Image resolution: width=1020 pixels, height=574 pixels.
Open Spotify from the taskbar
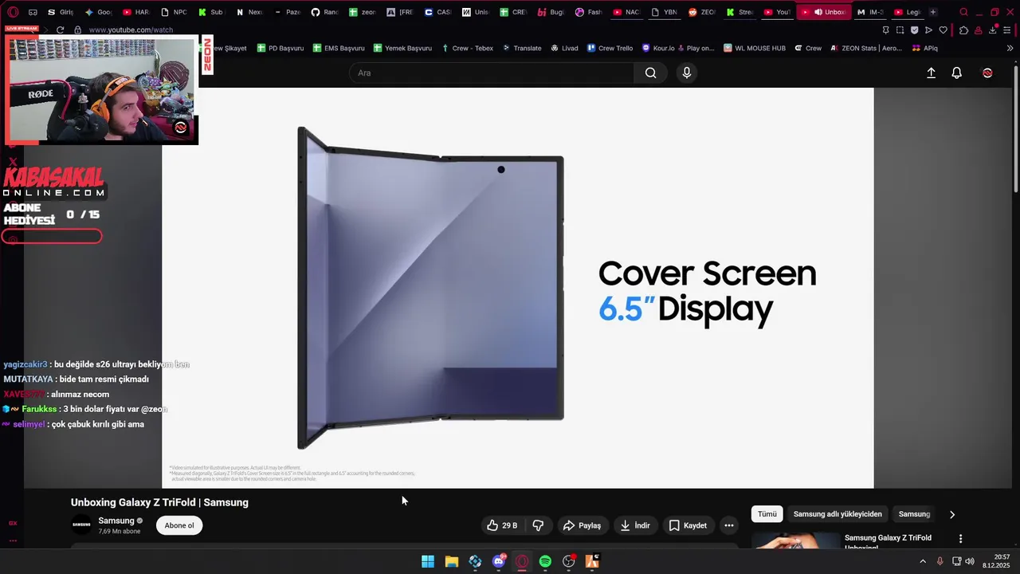pyautogui.click(x=545, y=561)
